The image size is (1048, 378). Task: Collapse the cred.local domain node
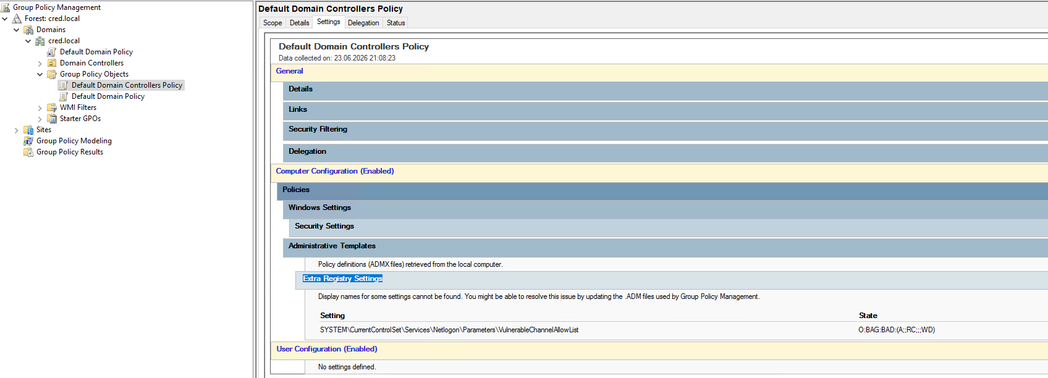tap(28, 41)
